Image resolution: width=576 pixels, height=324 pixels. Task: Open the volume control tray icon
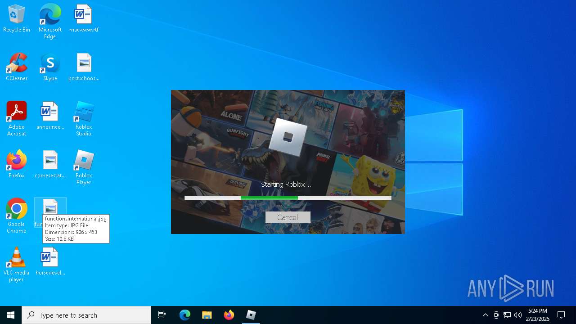(x=518, y=315)
